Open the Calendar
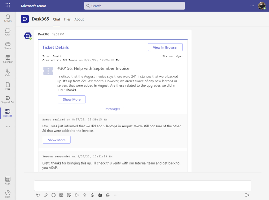Screen dimensions: 269x200 click(8, 59)
